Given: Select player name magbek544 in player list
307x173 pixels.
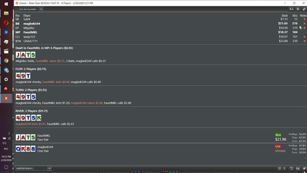Looking at the screenshot, I should (x=32, y=24).
